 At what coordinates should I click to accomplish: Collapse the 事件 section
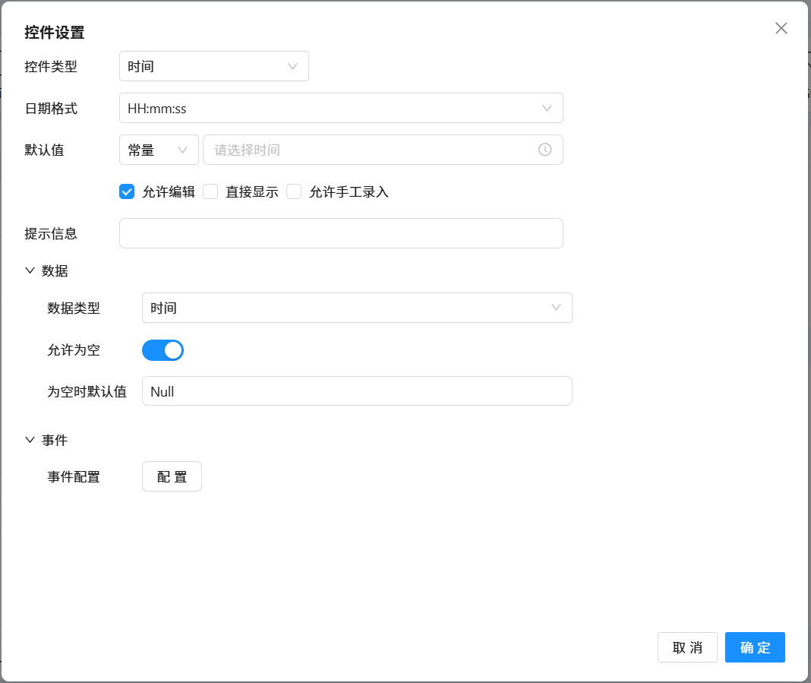pyautogui.click(x=30, y=440)
